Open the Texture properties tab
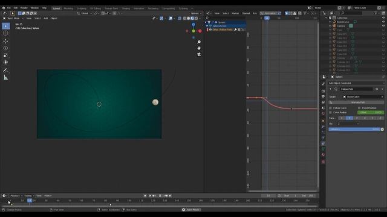The height and width of the screenshot is (217, 387). click(323, 162)
